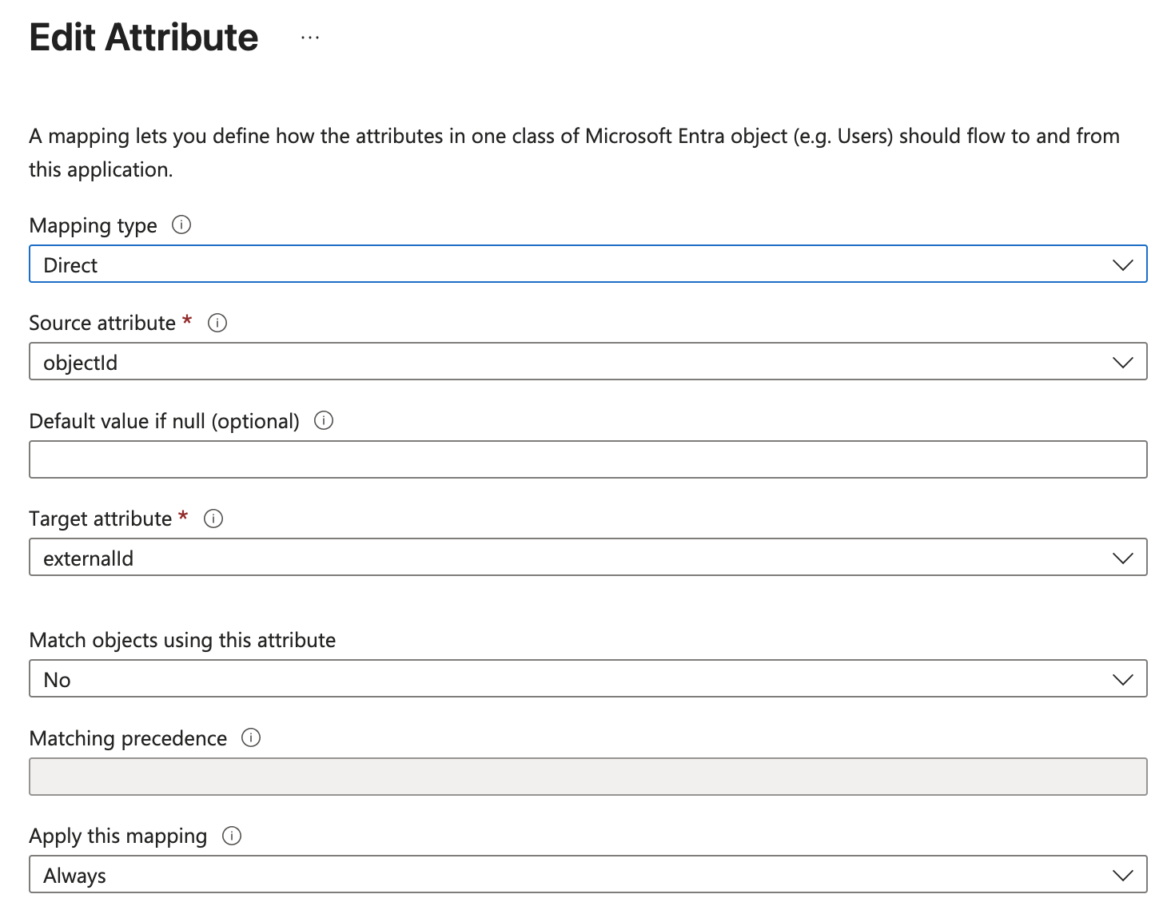This screenshot has height=922, width=1175.
Task: Click the chevron arrow in the Apply this mapping field
Action: click(1122, 875)
